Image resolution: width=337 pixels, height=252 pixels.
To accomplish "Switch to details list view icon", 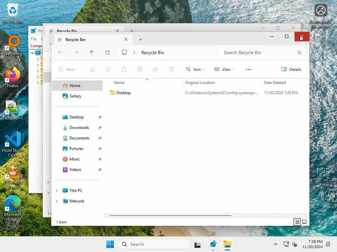I will click(297, 222).
